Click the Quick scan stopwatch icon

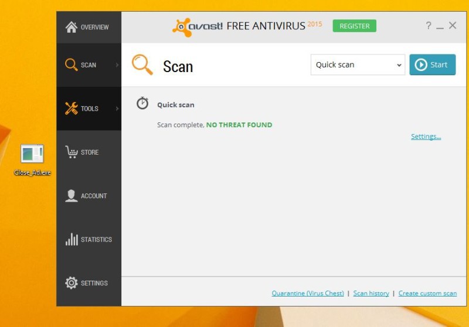click(x=142, y=103)
